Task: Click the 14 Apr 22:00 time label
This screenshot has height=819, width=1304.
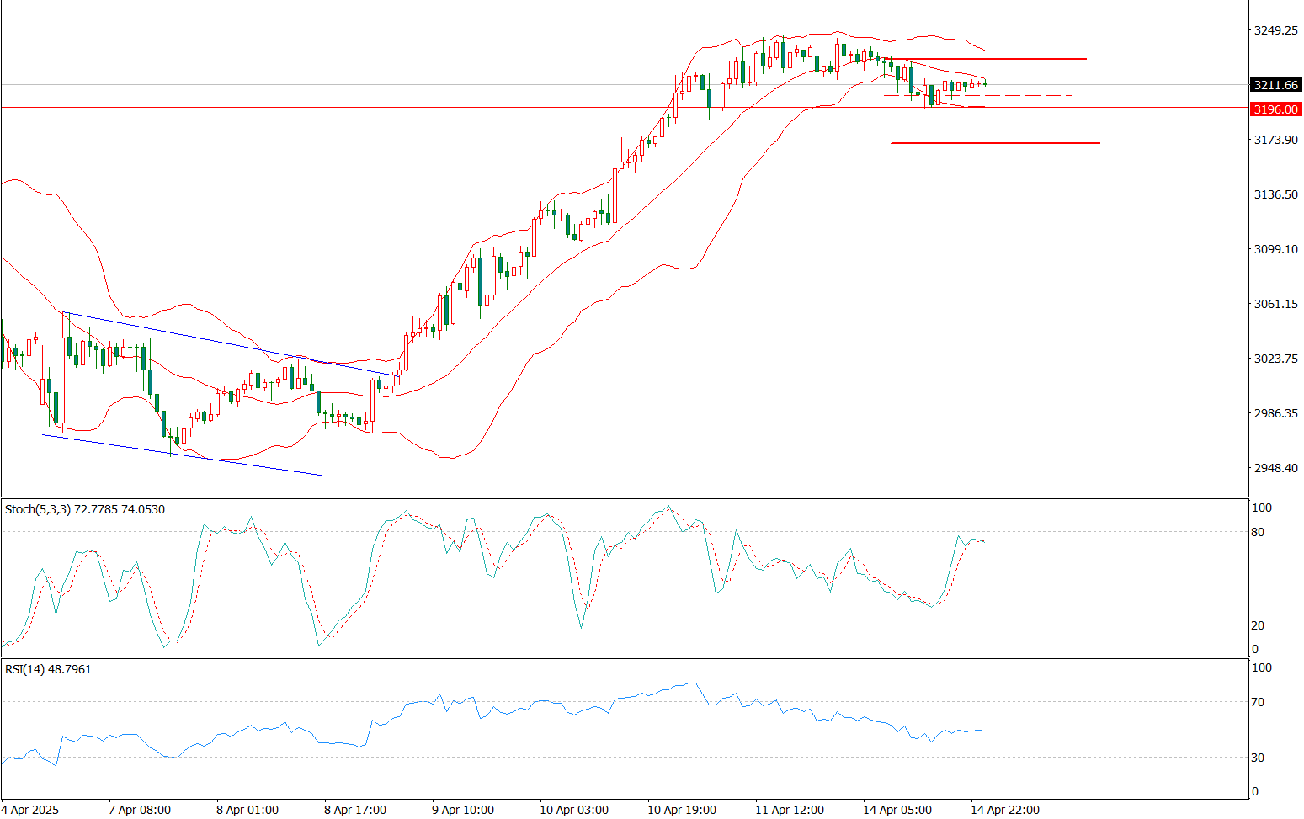Action: pyautogui.click(x=1006, y=810)
